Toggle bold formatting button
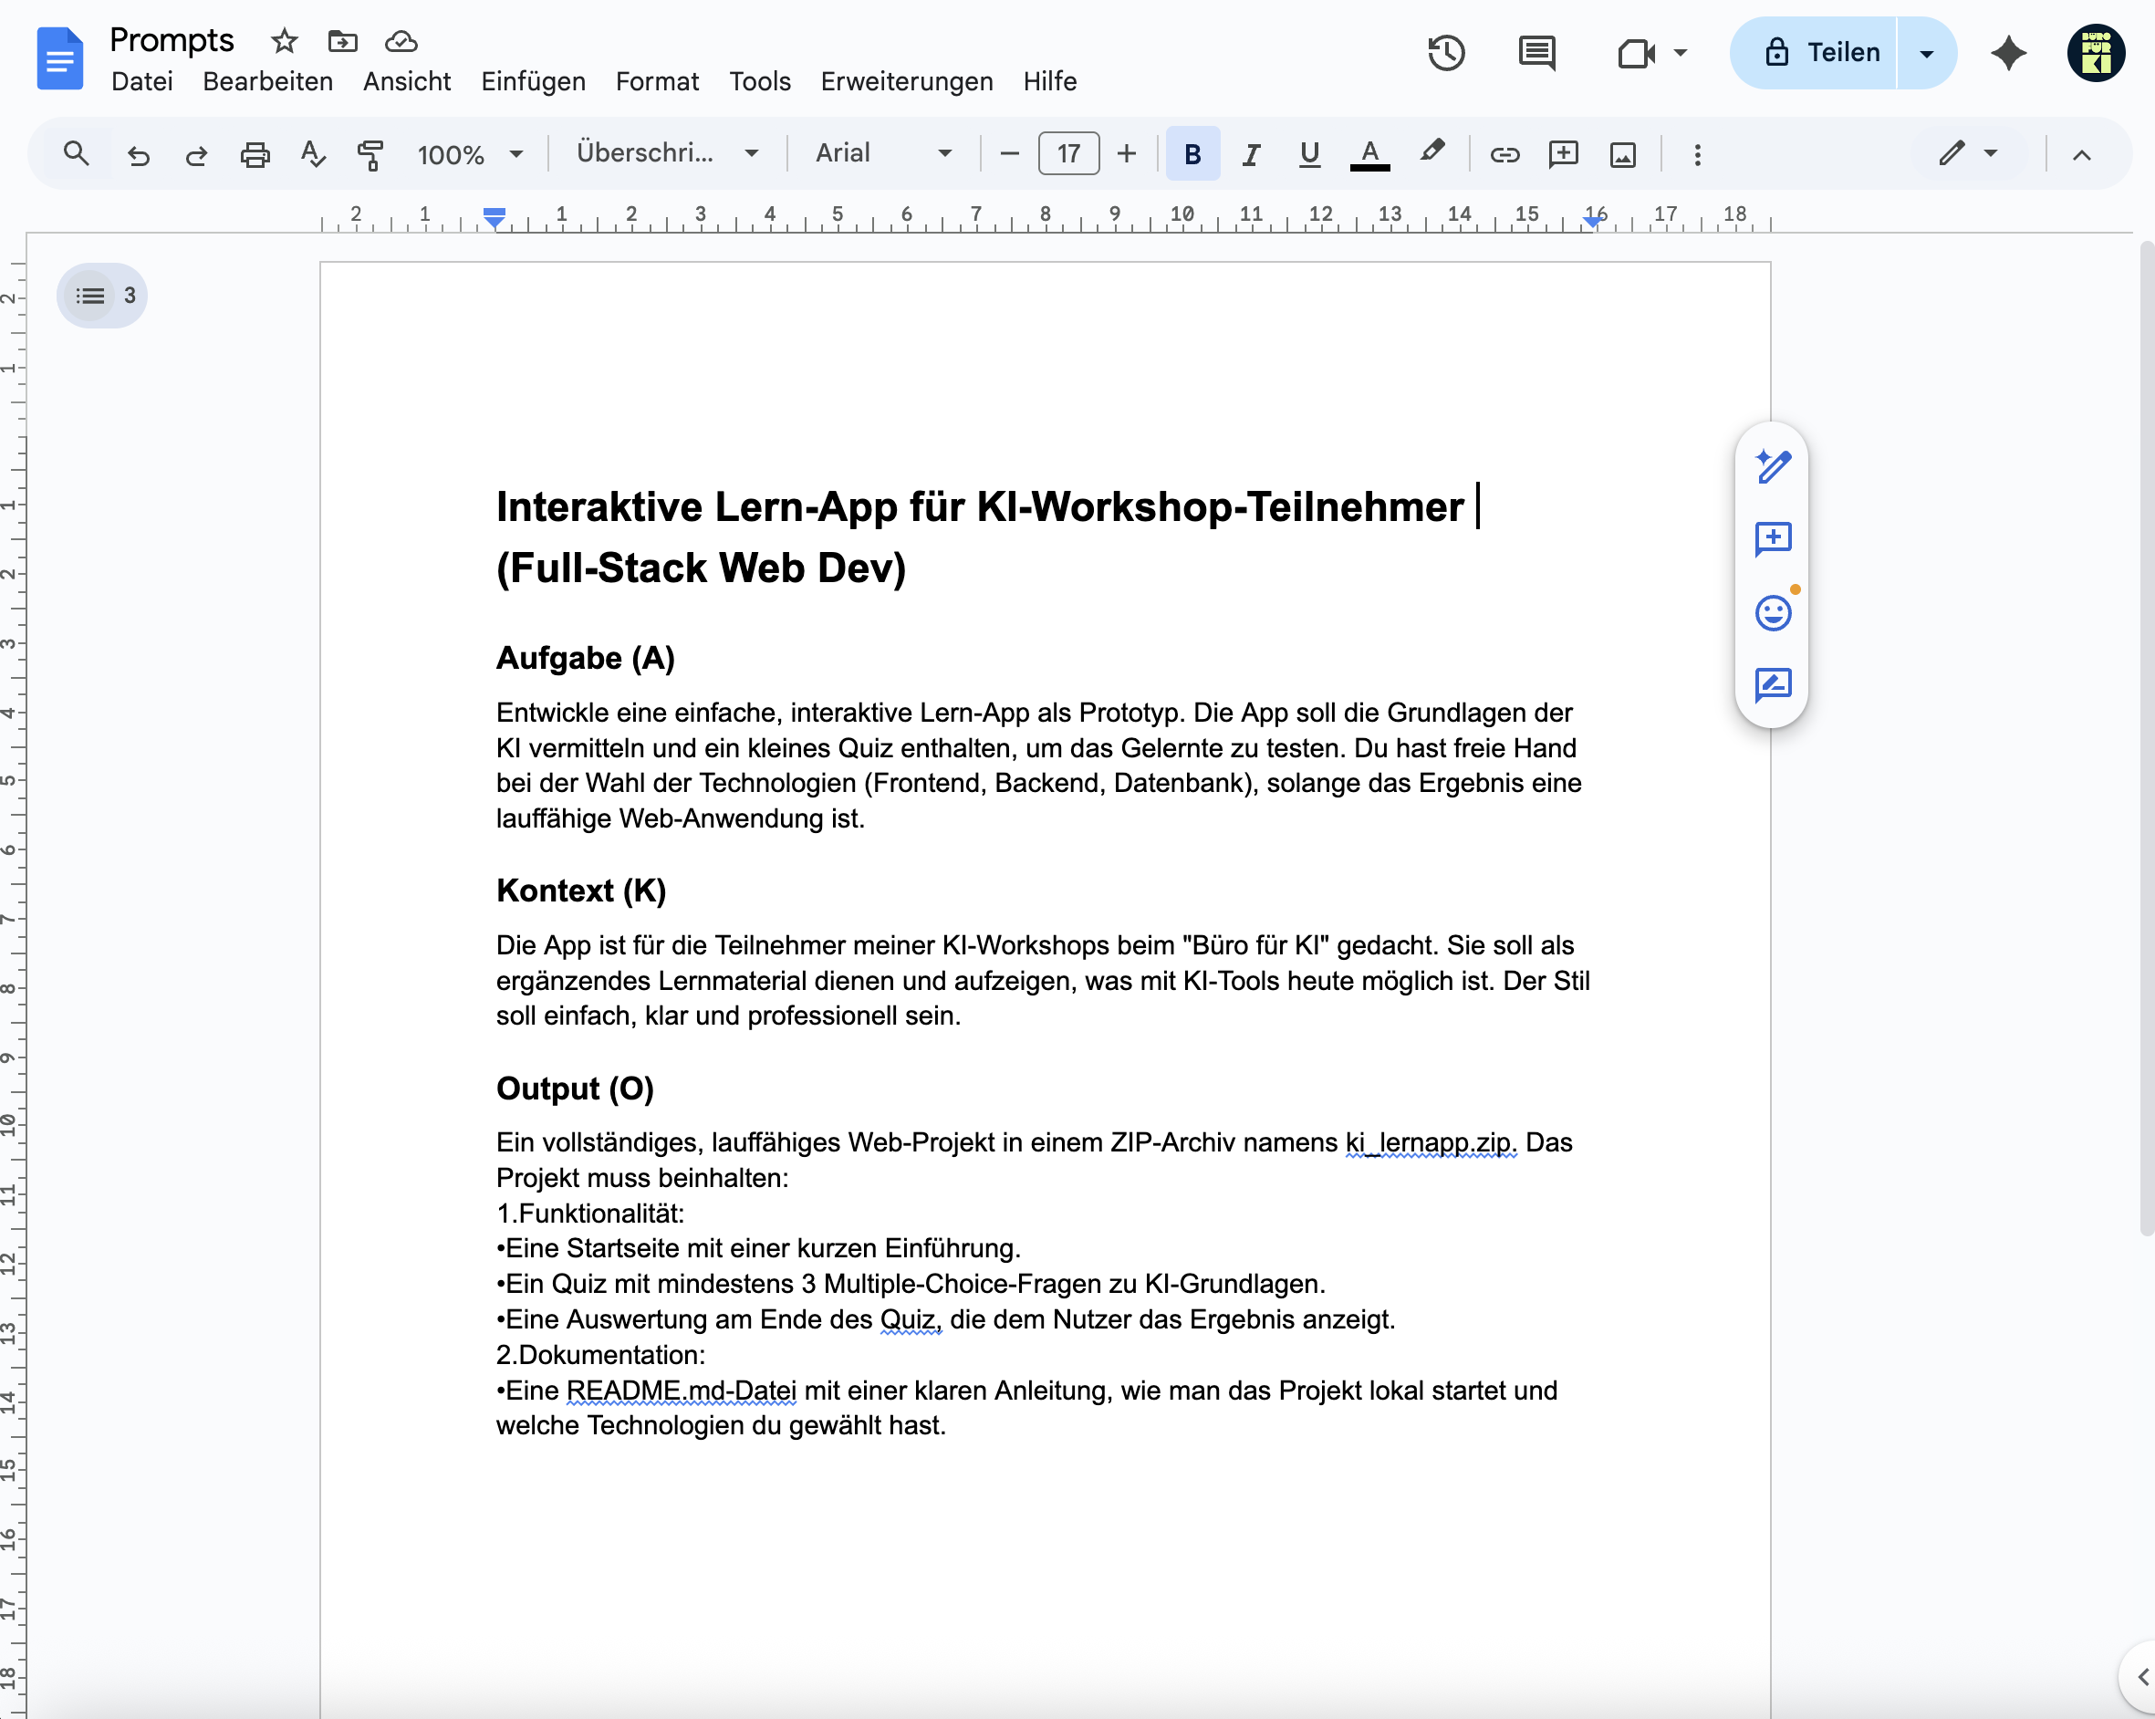Viewport: 2155px width, 1719px height. pos(1192,154)
